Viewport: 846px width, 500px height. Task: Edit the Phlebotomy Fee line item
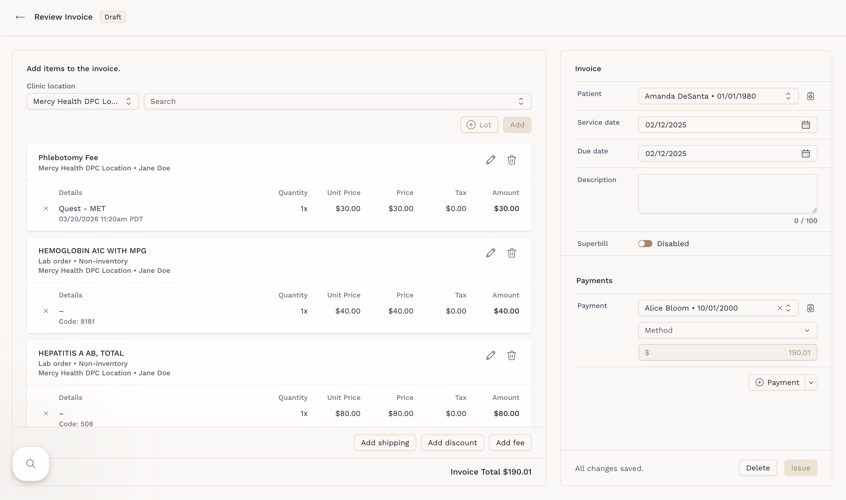(x=490, y=160)
